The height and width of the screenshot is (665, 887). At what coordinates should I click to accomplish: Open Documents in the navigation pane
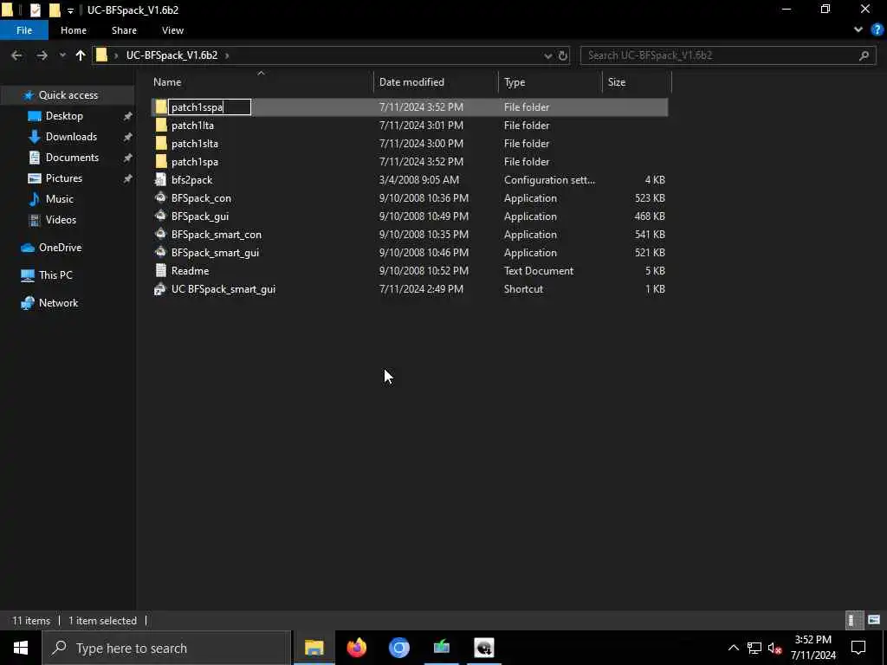click(72, 158)
